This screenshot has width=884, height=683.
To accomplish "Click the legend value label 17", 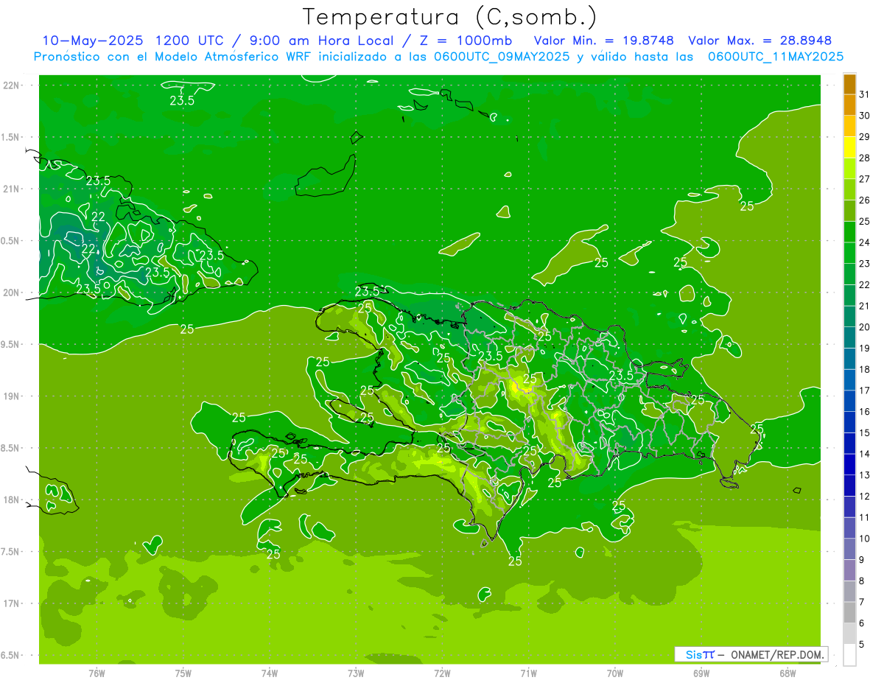I will [865, 390].
